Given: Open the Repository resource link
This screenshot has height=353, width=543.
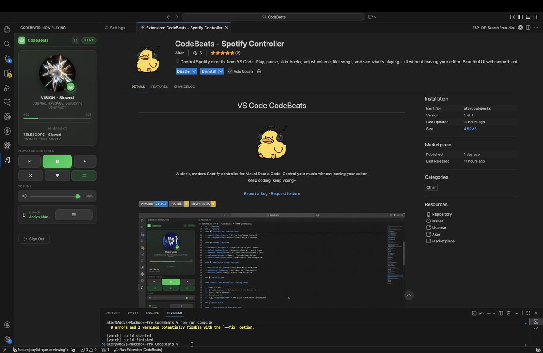Looking at the screenshot, I should (x=442, y=214).
